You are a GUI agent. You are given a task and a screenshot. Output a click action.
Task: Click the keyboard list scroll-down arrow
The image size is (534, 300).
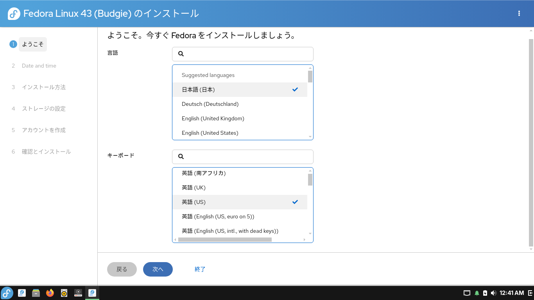click(310, 234)
